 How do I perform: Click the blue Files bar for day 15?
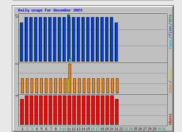pyautogui.click(x=88, y=39)
